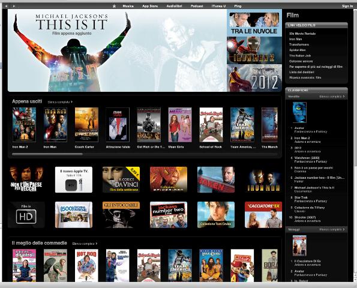Open the Taken promo tile
This screenshot has height=288, width=357.
pos(216,179)
